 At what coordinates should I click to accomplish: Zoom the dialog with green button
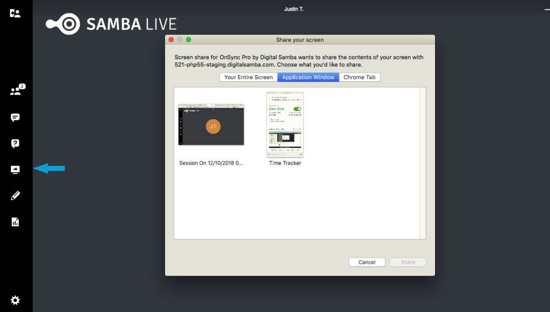click(188, 40)
